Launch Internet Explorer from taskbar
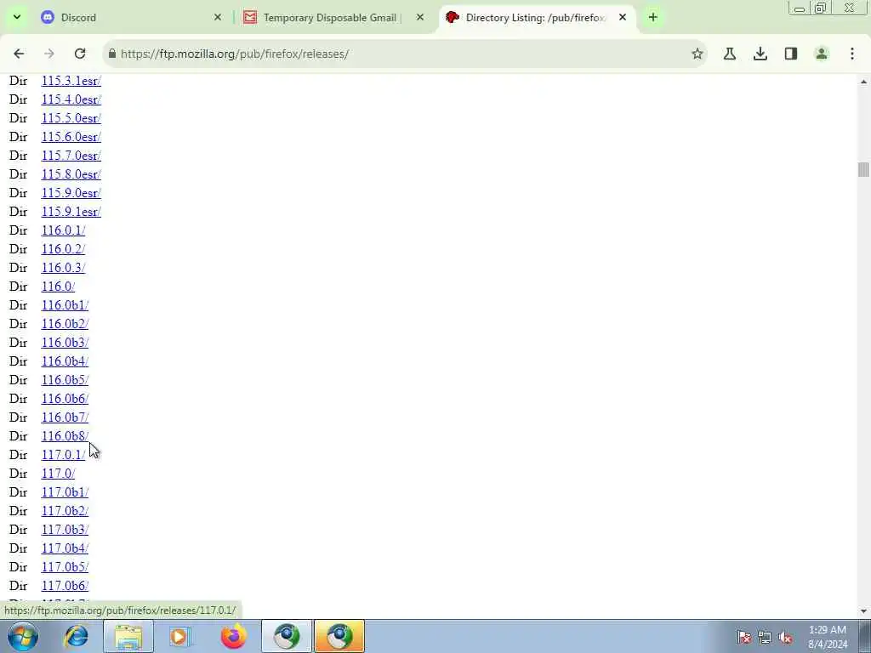 click(76, 636)
